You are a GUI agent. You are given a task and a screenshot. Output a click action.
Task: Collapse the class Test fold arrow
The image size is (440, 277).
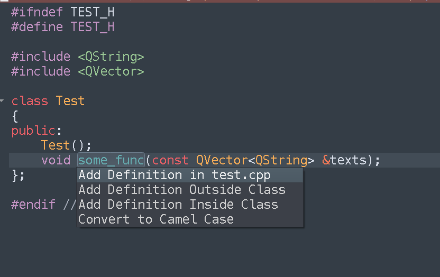3,100
